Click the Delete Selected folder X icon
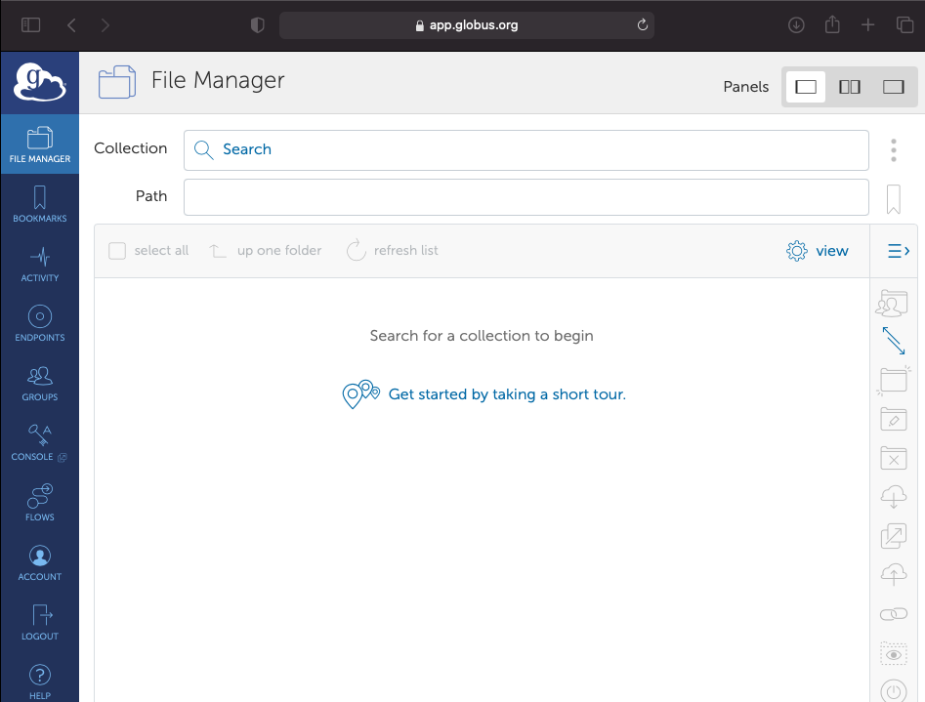 [893, 458]
